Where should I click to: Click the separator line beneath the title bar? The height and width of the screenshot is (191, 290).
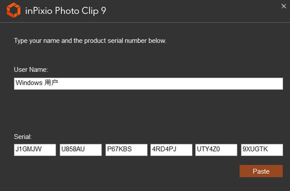coord(145,22)
